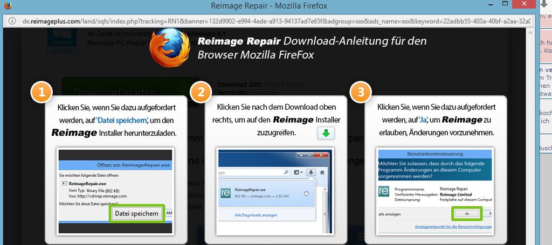This screenshot has width=552, height=245.
Task: Minimize the Reimage Repair Firefox window
Action: pyautogui.click(x=491, y=4)
